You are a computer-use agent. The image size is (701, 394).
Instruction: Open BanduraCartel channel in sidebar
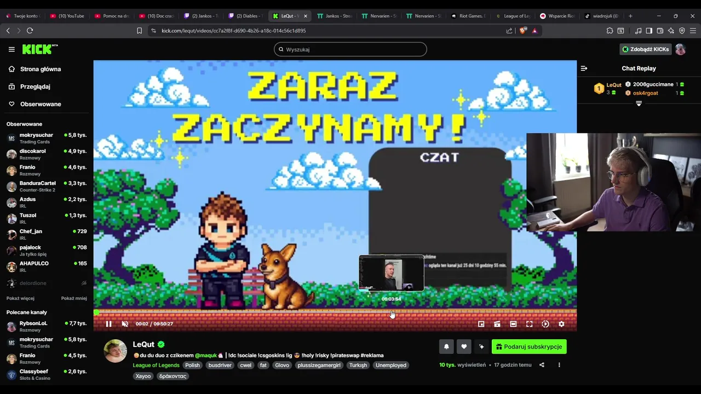47,187
